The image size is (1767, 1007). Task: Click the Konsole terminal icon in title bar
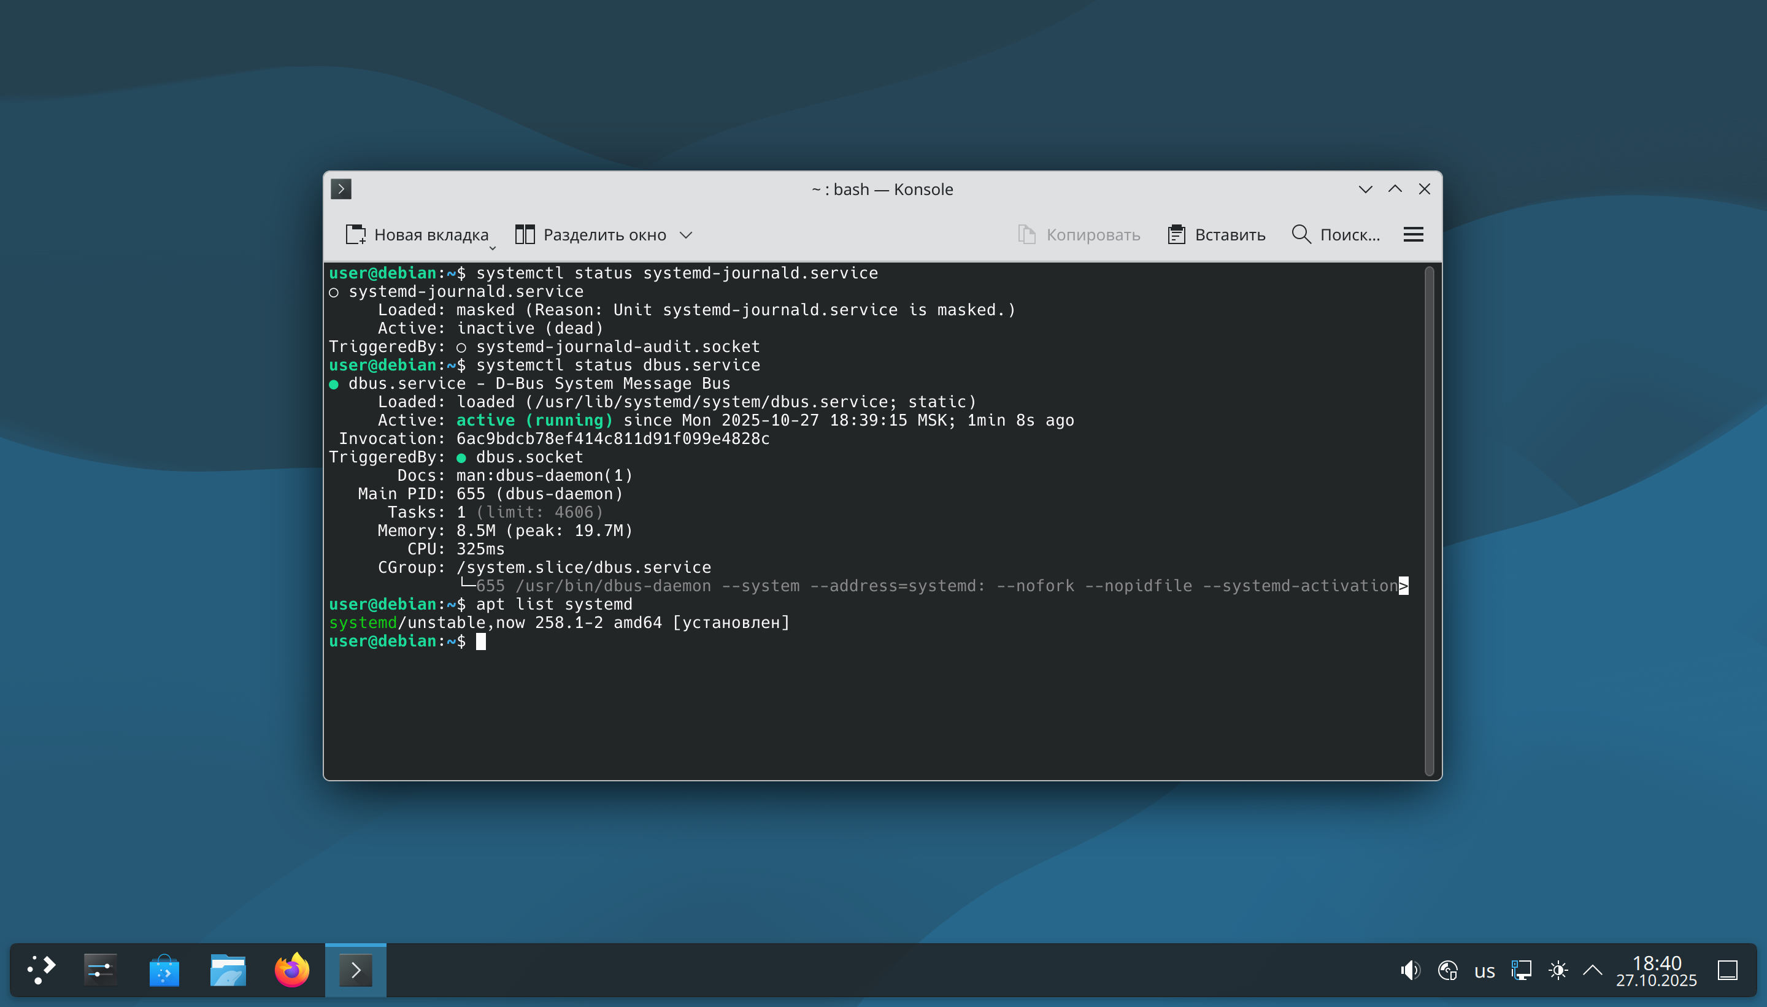coord(341,189)
